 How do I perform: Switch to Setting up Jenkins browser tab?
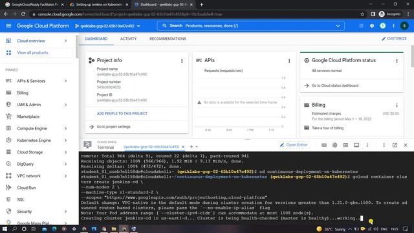click(x=98, y=5)
